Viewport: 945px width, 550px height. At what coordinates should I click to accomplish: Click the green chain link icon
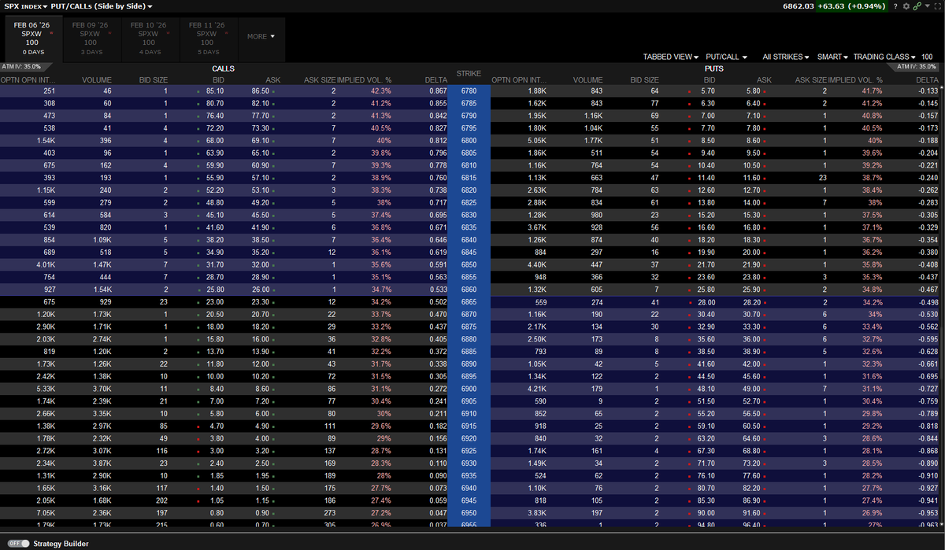917,6
